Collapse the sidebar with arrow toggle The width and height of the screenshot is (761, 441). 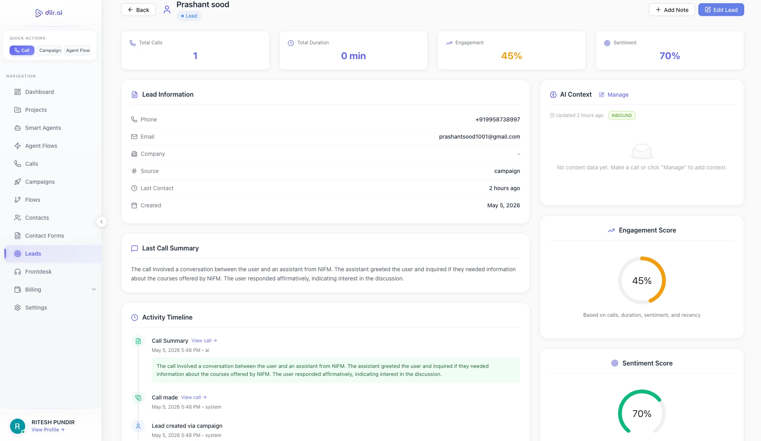click(101, 222)
